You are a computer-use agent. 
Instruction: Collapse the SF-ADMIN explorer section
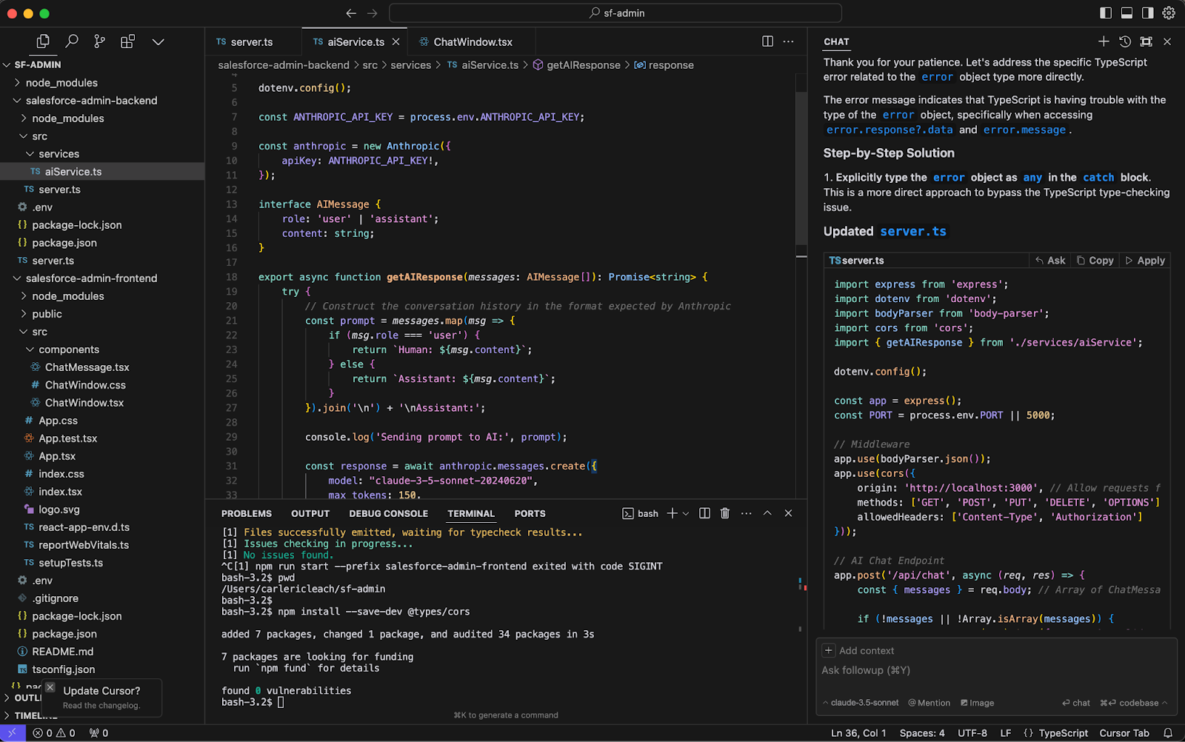pos(102,64)
